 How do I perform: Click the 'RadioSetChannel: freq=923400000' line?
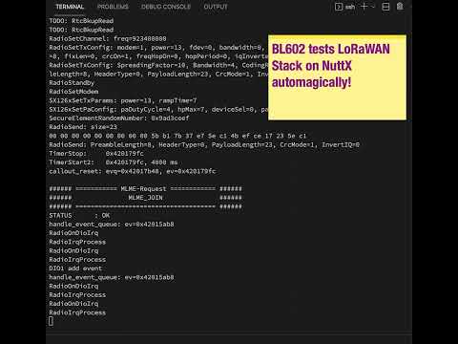click(108, 38)
